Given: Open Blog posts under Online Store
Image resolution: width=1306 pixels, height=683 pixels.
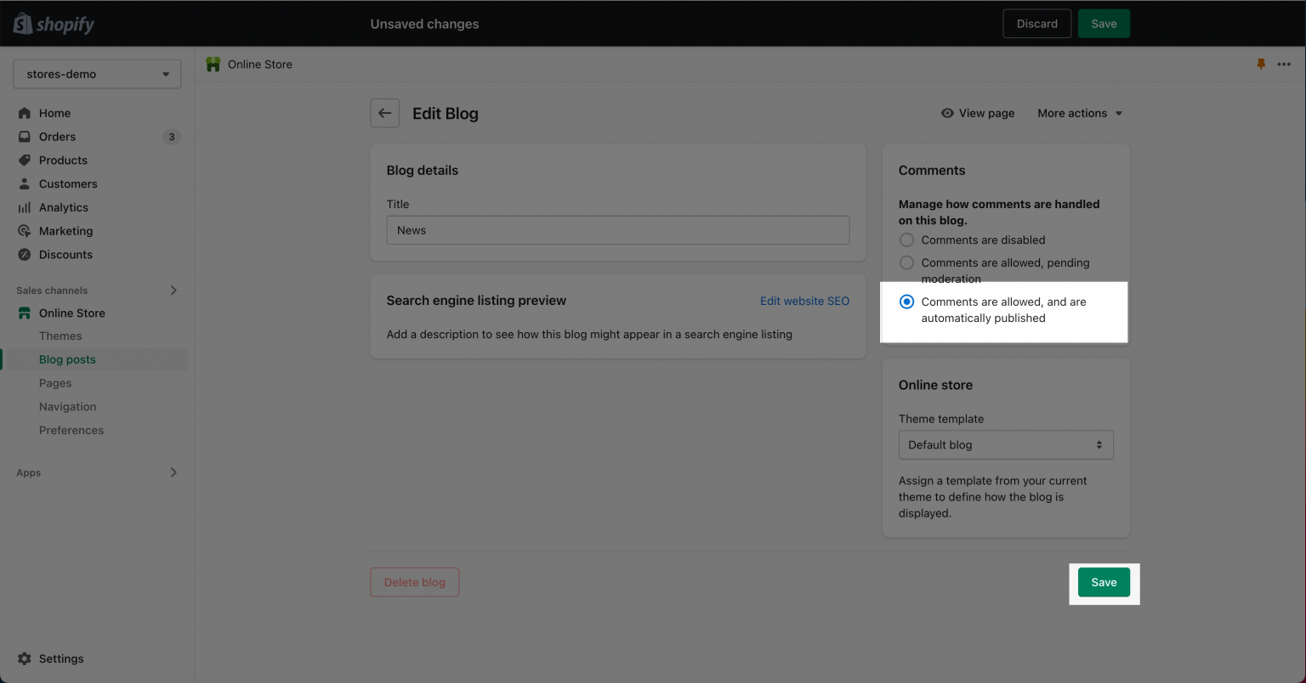Looking at the screenshot, I should click(x=67, y=360).
